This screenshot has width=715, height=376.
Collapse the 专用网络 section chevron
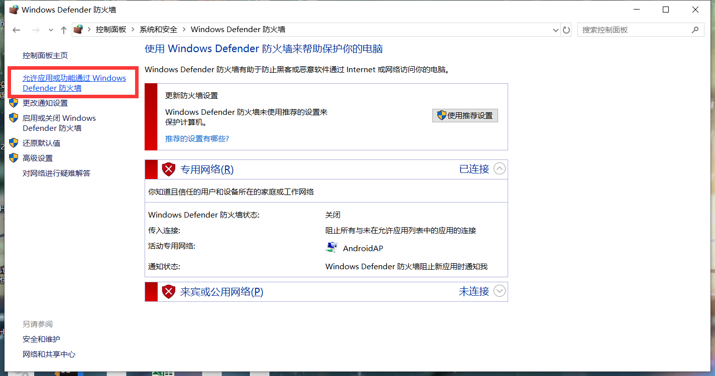click(499, 169)
